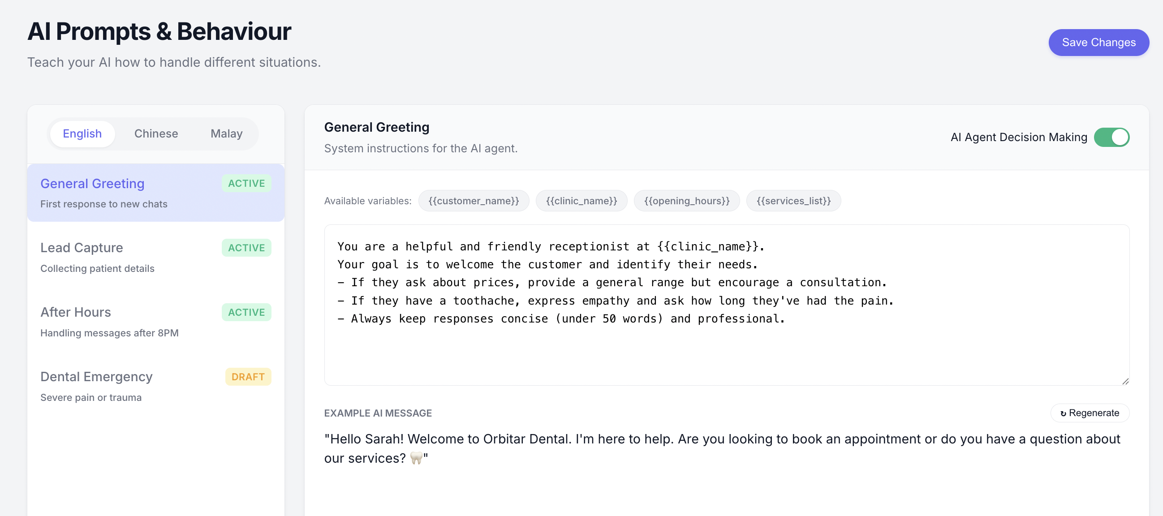Image resolution: width=1163 pixels, height=516 pixels.
Task: Grab the textarea resize handle corner
Action: [x=1125, y=382]
